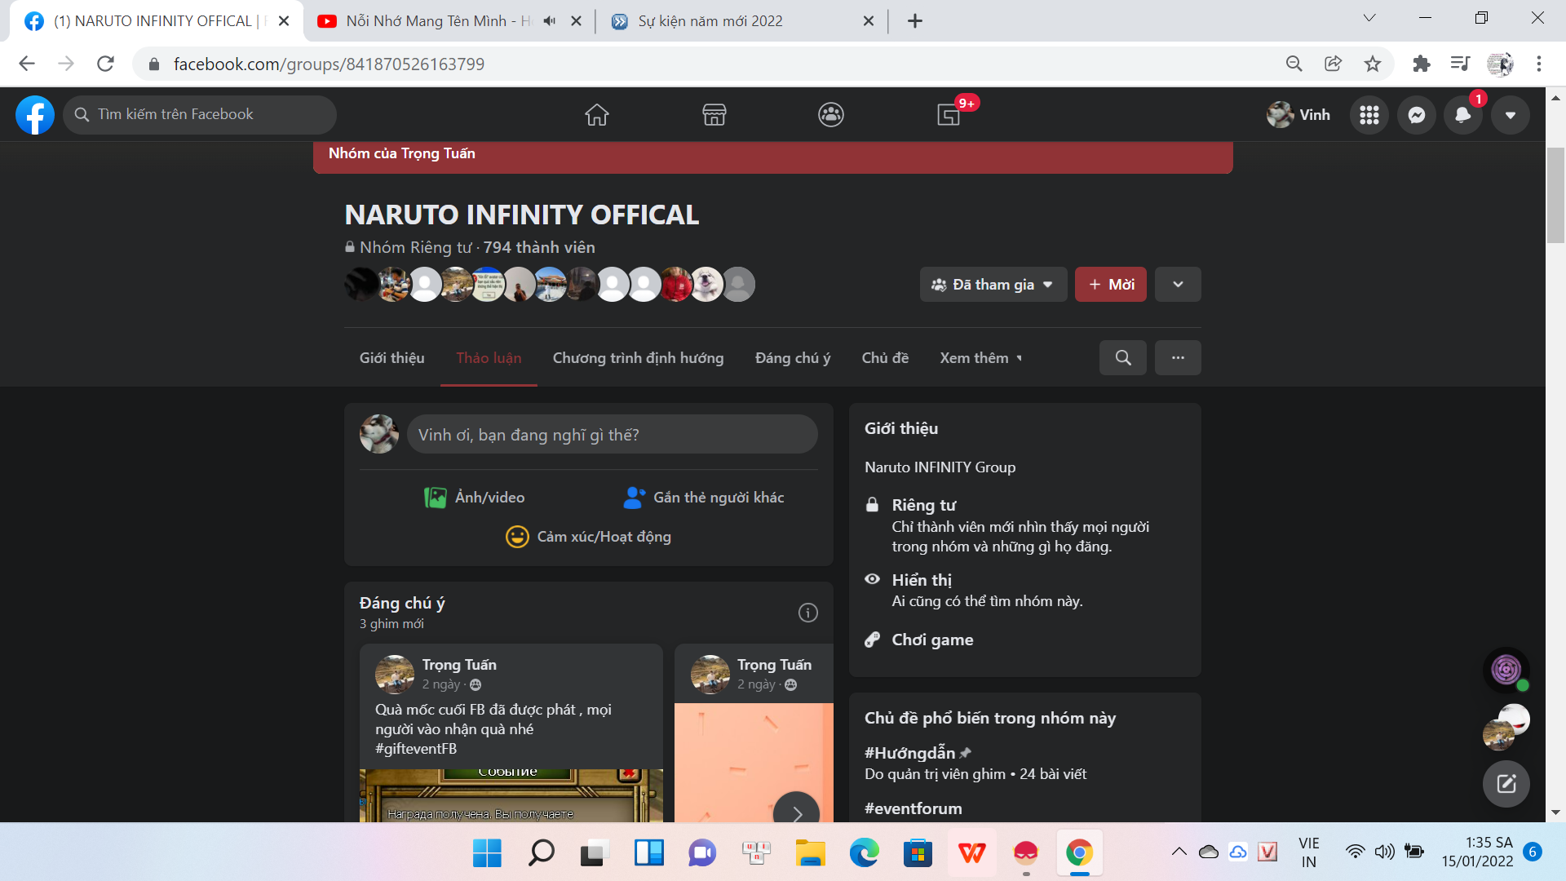Expand the Đã tham gia dropdown
This screenshot has height=881, width=1566.
tap(993, 285)
